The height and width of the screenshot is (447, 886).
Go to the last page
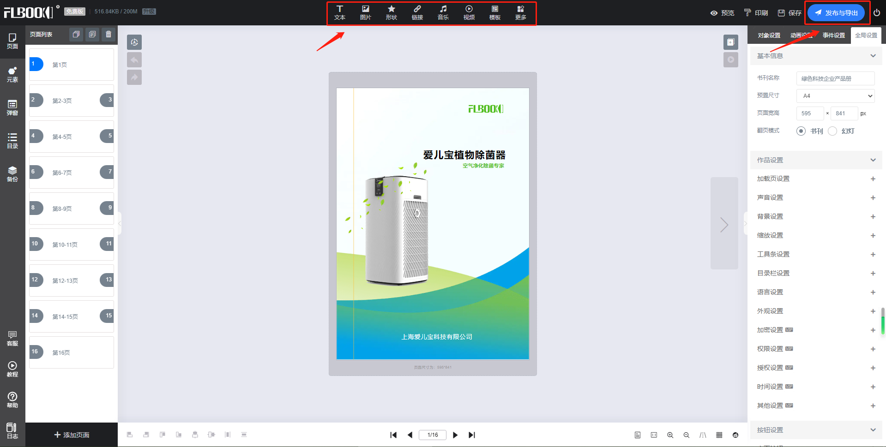(x=471, y=435)
